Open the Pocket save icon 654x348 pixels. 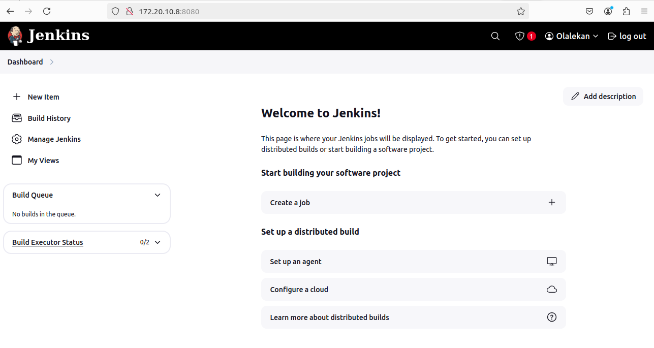(x=589, y=11)
